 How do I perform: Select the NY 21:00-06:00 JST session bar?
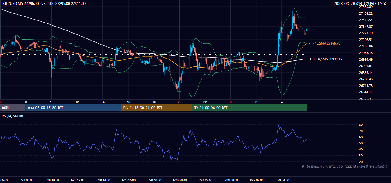(x=249, y=108)
